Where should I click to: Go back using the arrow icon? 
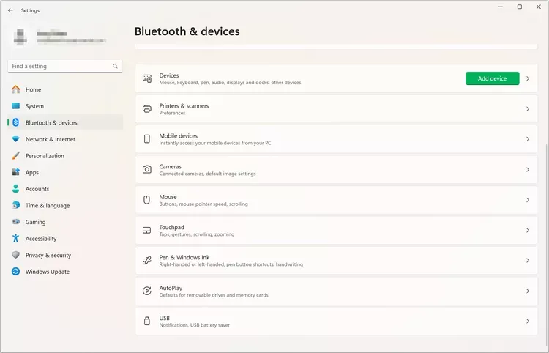(10, 10)
